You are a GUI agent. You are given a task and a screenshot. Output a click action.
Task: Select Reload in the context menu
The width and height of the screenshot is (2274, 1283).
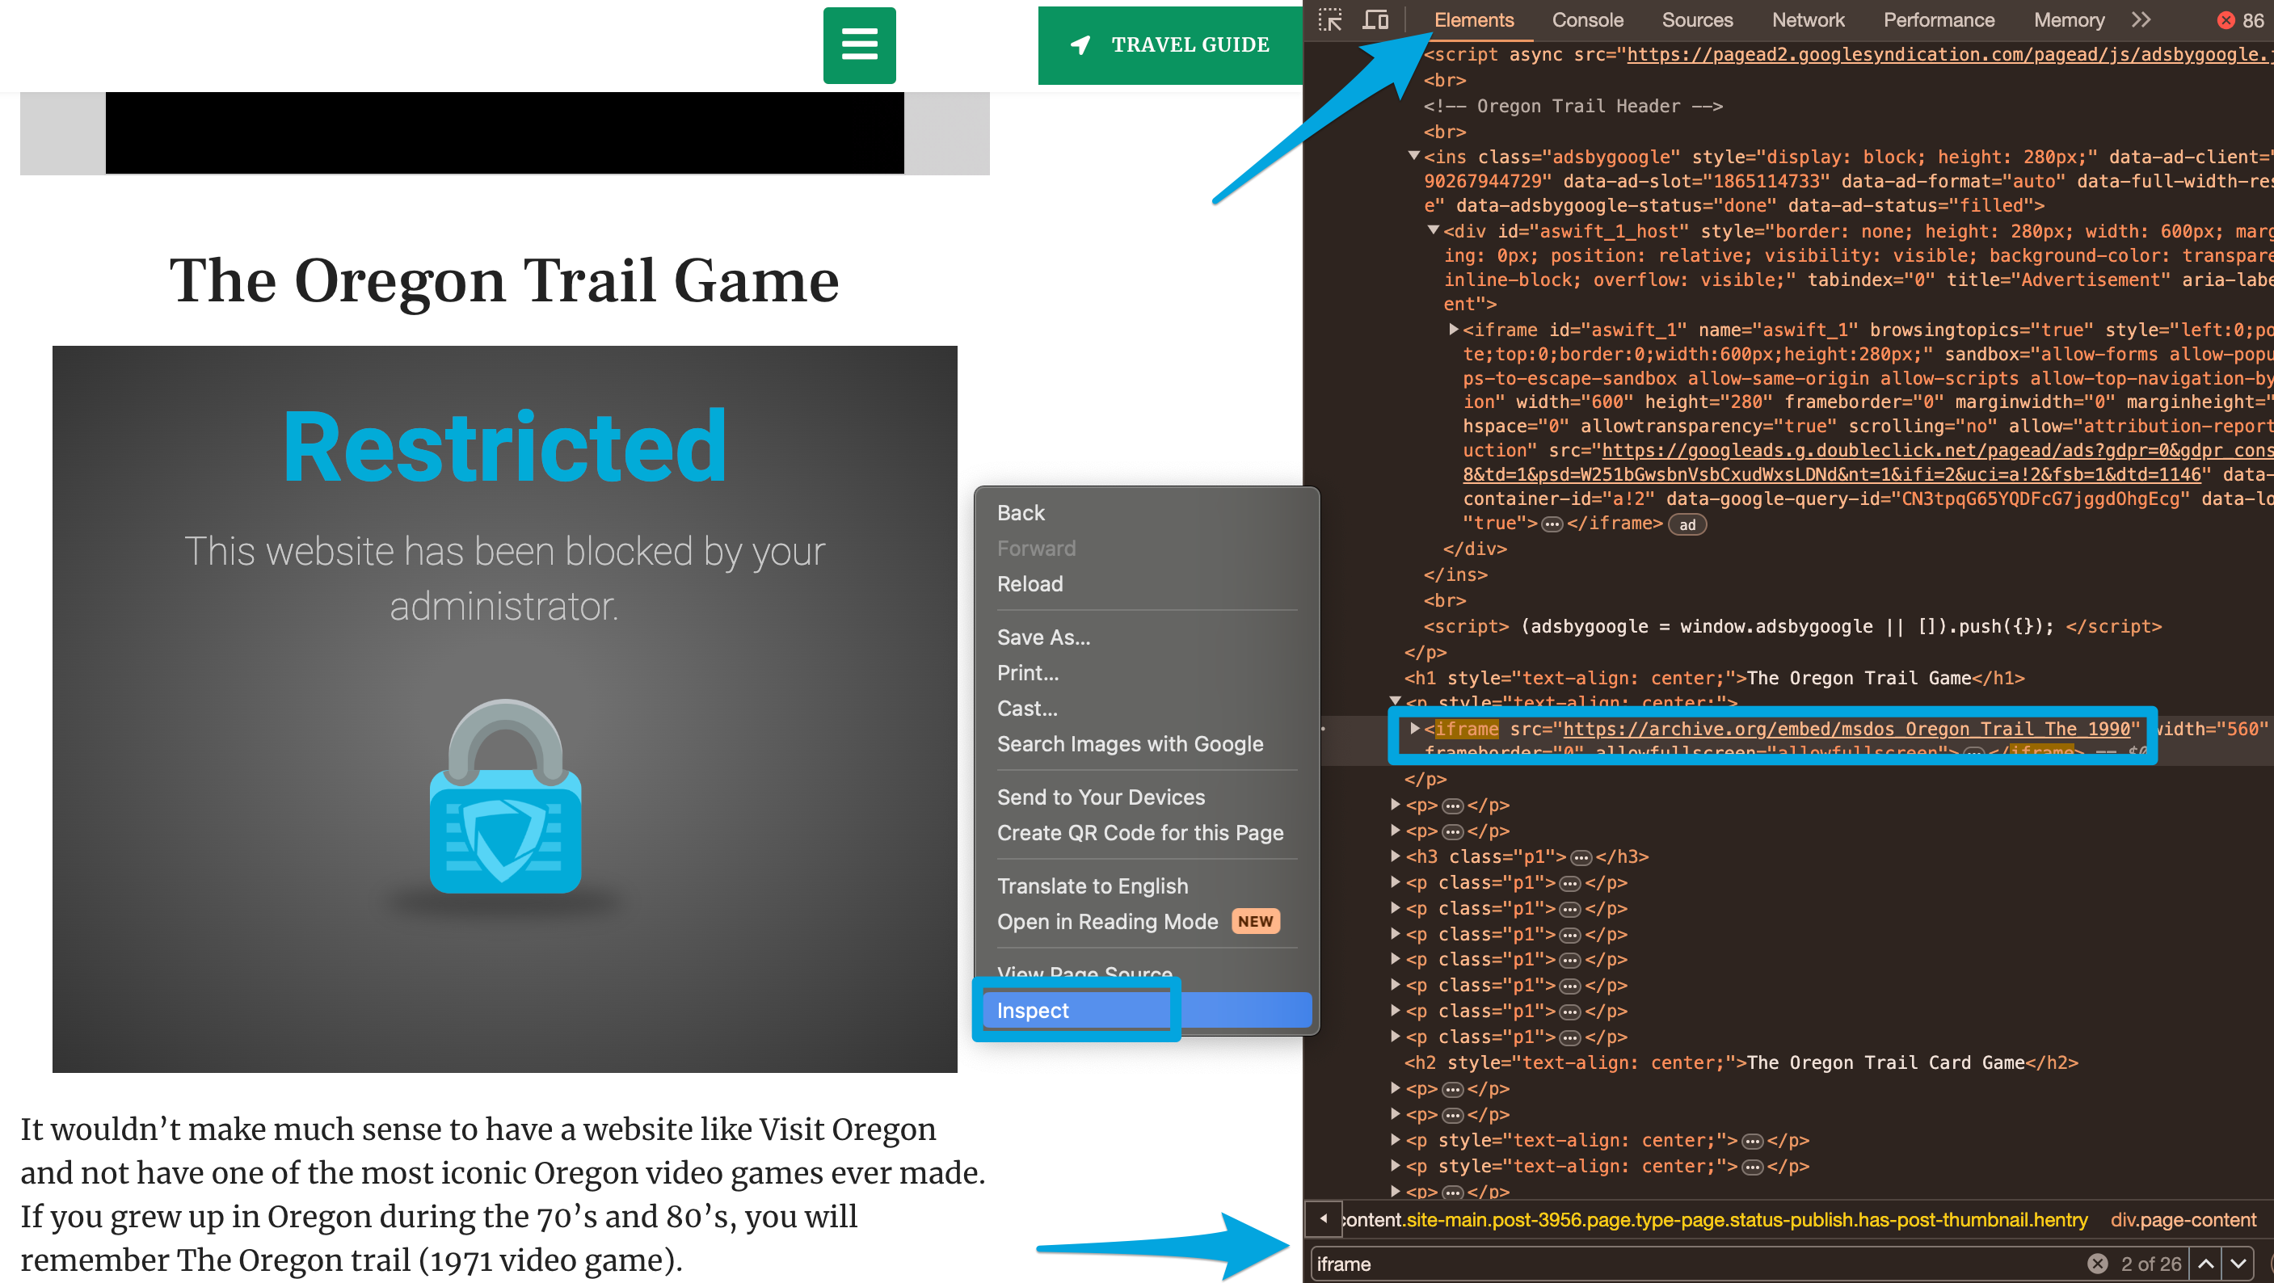(x=1030, y=583)
